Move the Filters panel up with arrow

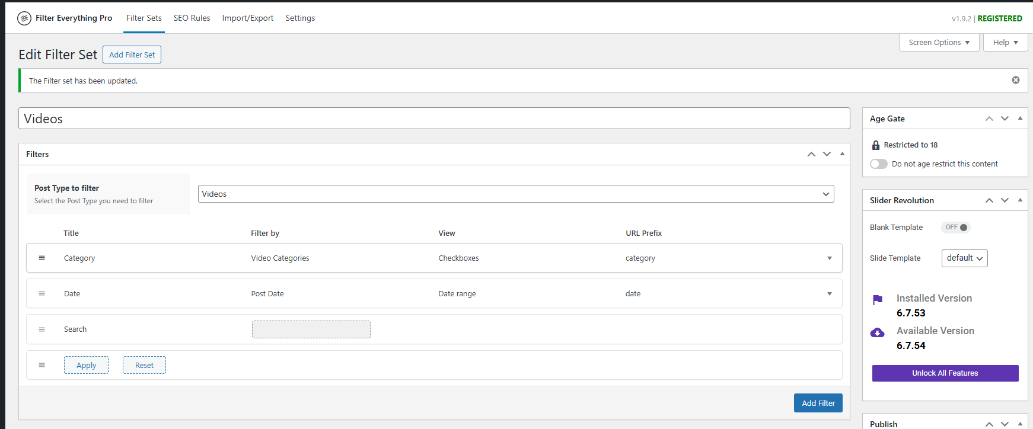(811, 154)
